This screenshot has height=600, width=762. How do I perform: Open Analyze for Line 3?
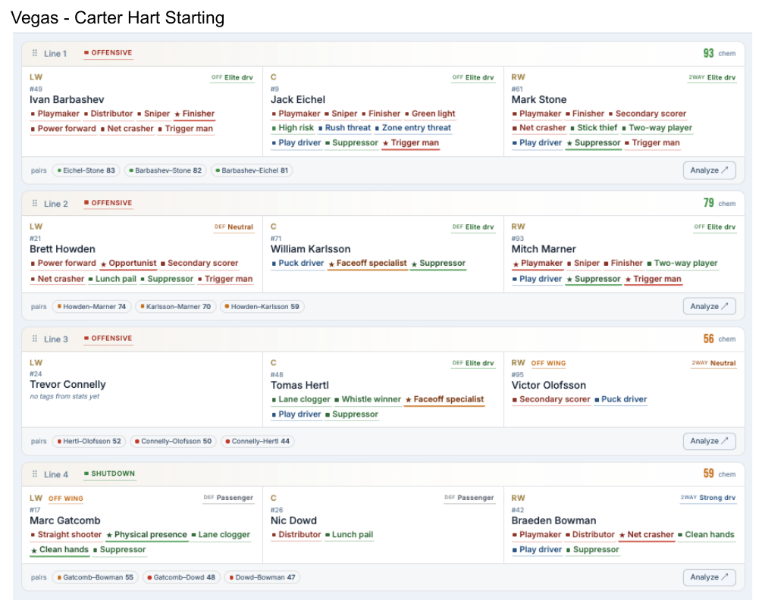tap(709, 441)
